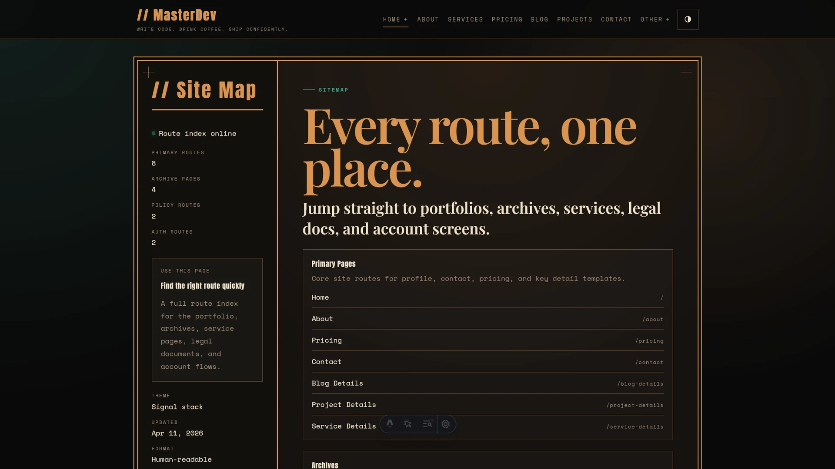Open the Contact route in Primary Pages list

tap(488, 362)
